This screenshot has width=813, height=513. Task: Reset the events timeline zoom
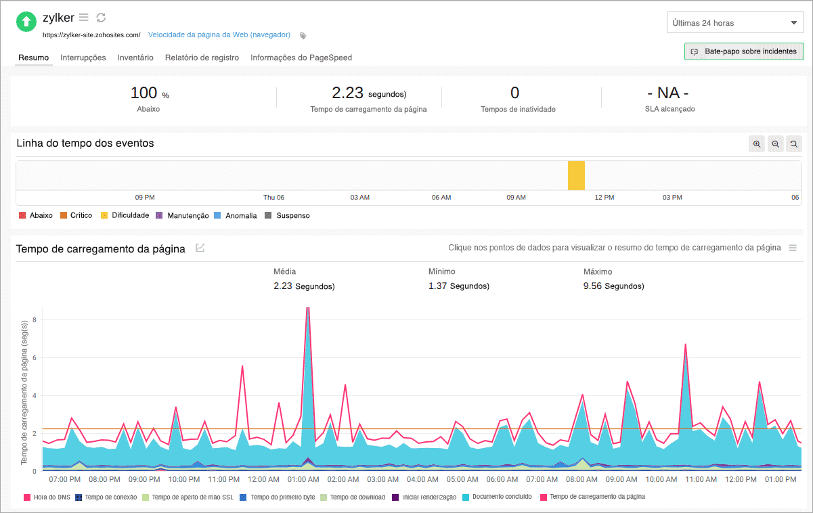[x=793, y=143]
